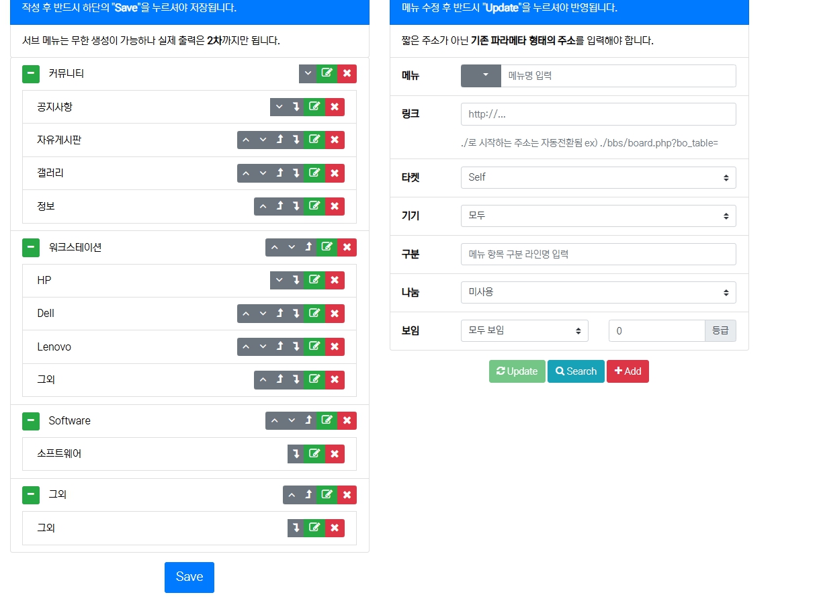The image size is (819, 597).
Task: Open the gray dropdown beside 메뉴명 입력
Action: click(480, 76)
